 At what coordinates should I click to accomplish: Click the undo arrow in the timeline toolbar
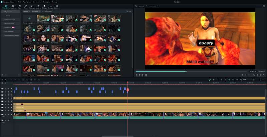(x=11, y=79)
